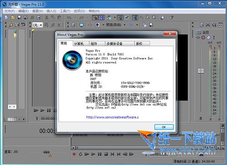Toggle Loop Playback in transport bar
This screenshot has width=227, height=165.
click(80, 154)
